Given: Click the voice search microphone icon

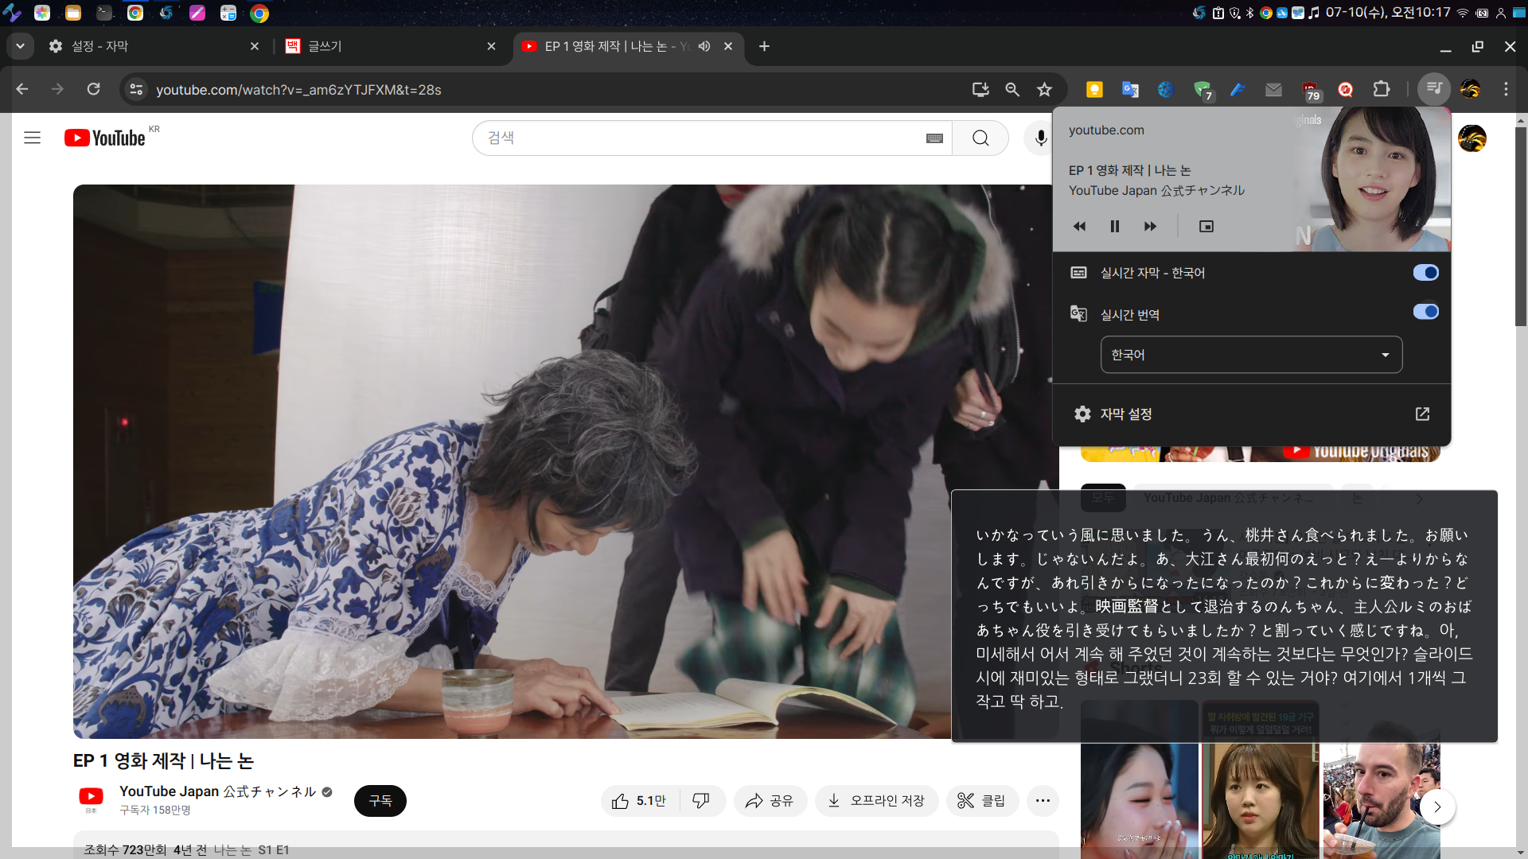Looking at the screenshot, I should pyautogui.click(x=1040, y=138).
